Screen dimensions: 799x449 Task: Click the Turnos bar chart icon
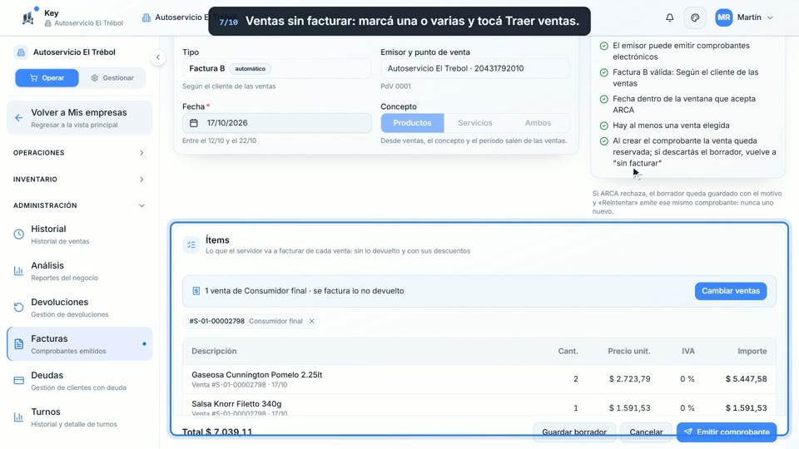tap(19, 417)
